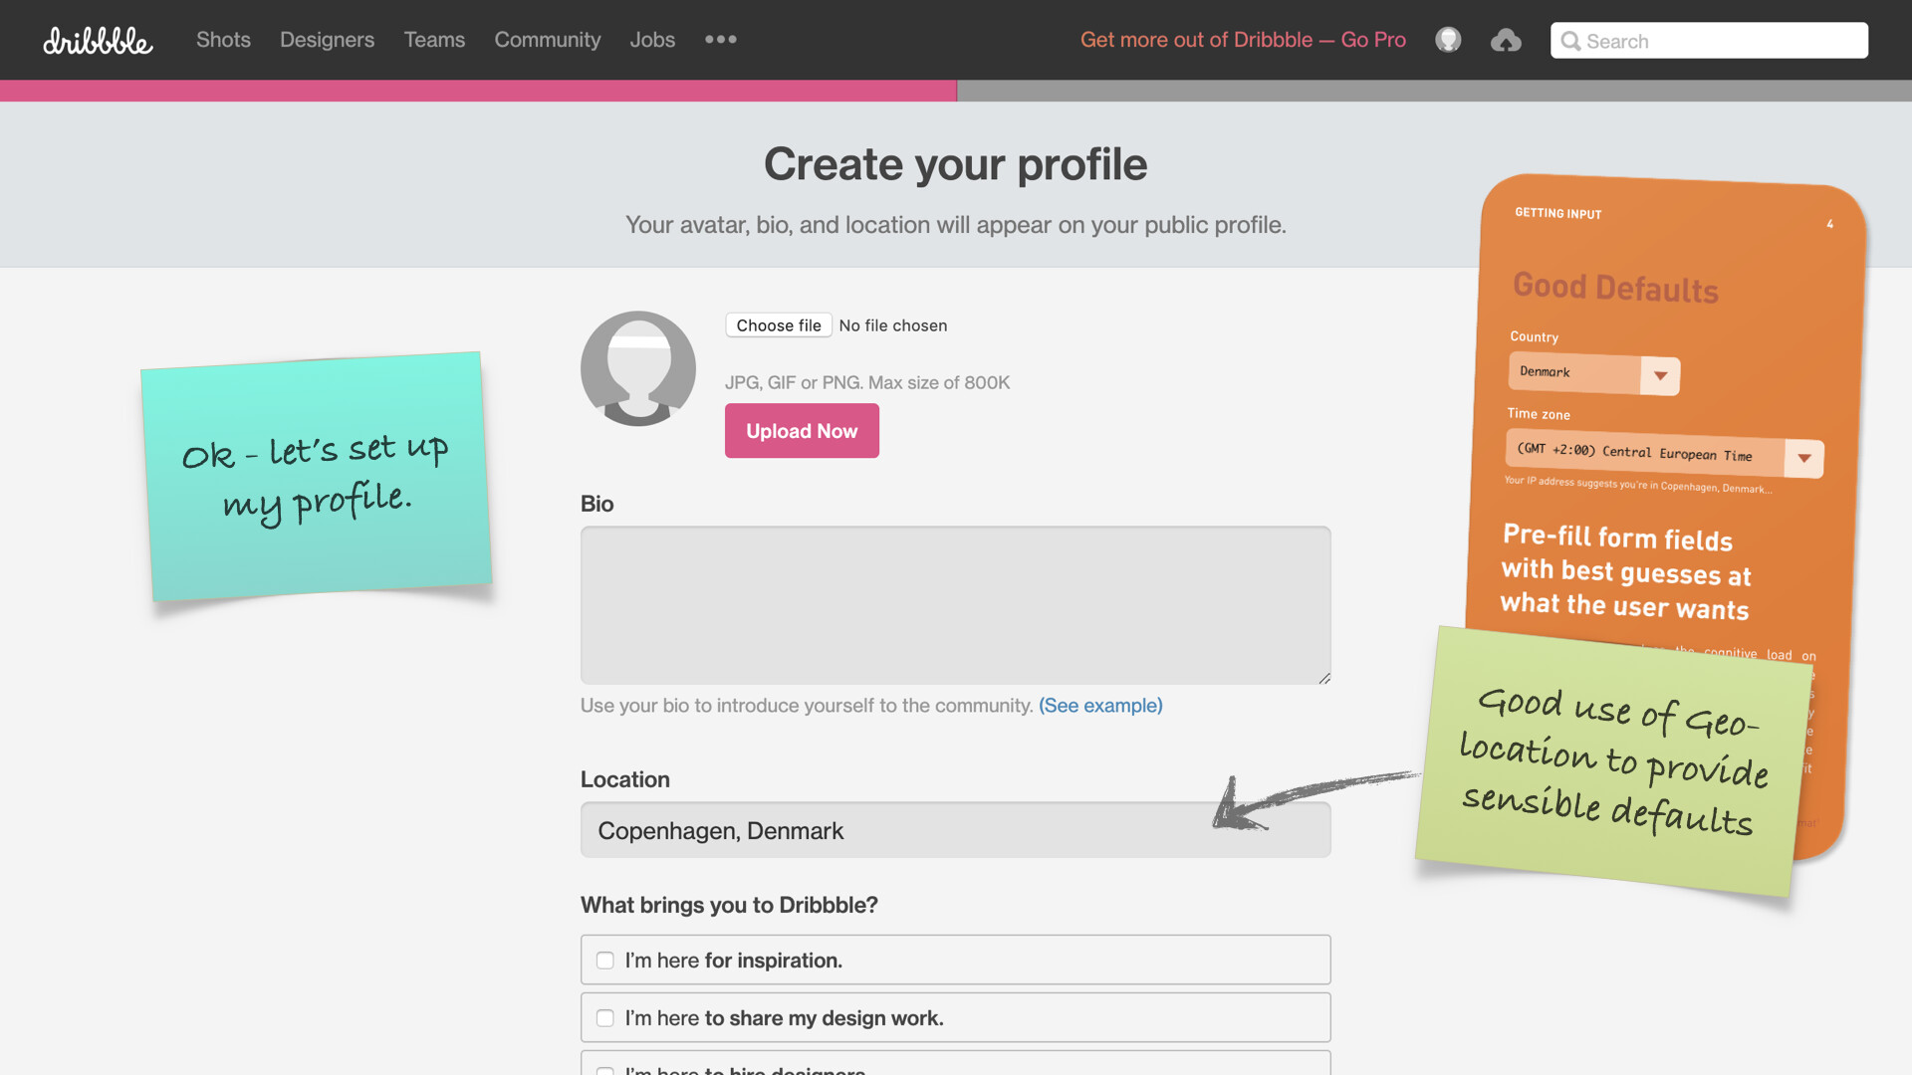This screenshot has width=1912, height=1075.
Task: Open the Shots menu item
Action: 223,40
